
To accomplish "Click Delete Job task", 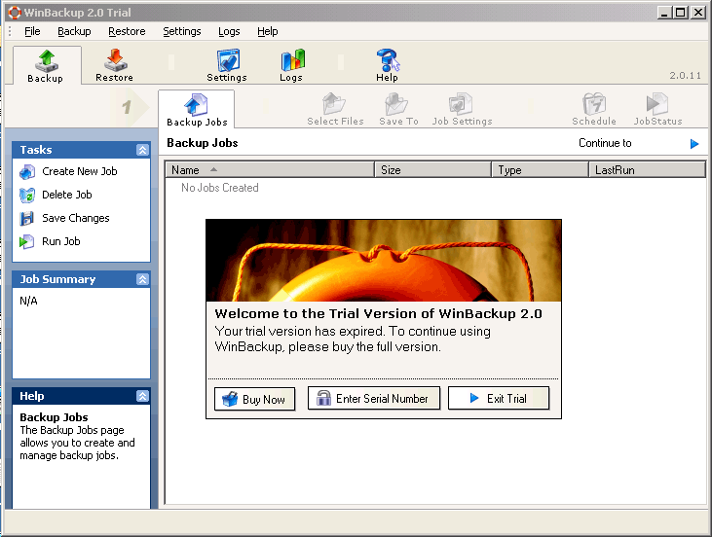I will click(56, 195).
